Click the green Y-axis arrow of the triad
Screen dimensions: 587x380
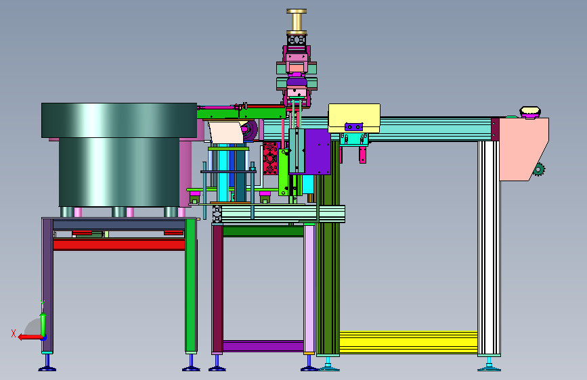43,325
